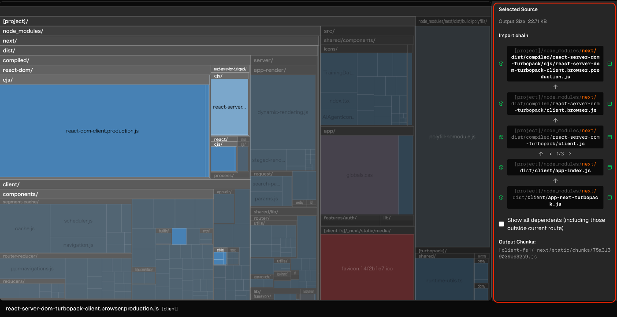This screenshot has width=617, height=317.
Task: Select the process/ folder header
Action: coord(230,176)
